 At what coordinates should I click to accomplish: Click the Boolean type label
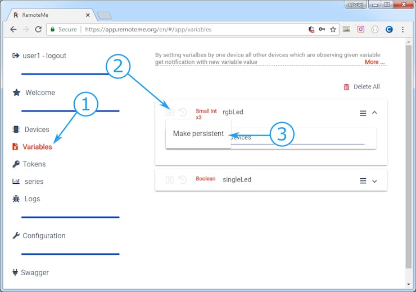pyautogui.click(x=206, y=179)
